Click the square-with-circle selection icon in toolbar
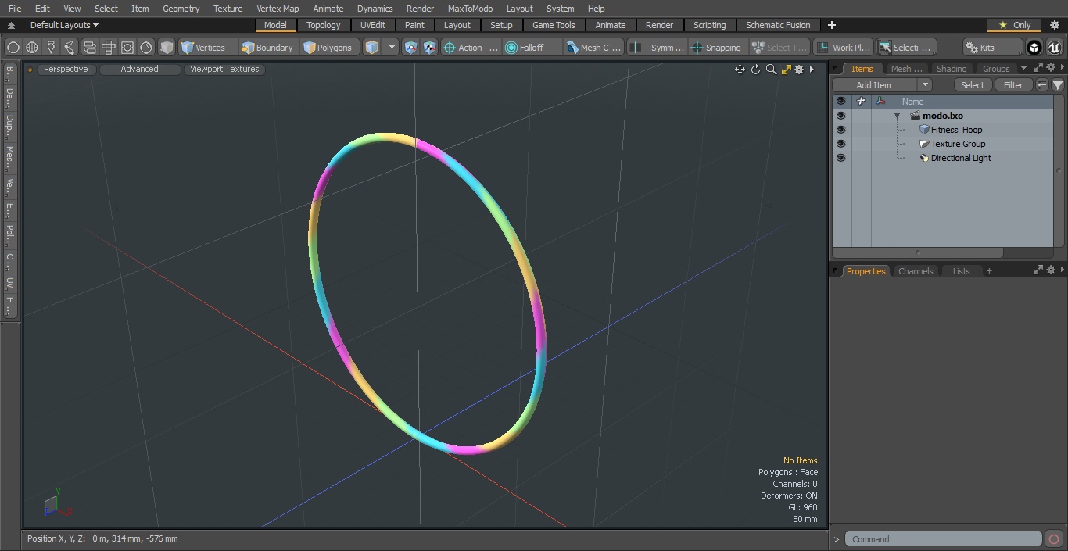The image size is (1068, 551). coord(127,48)
